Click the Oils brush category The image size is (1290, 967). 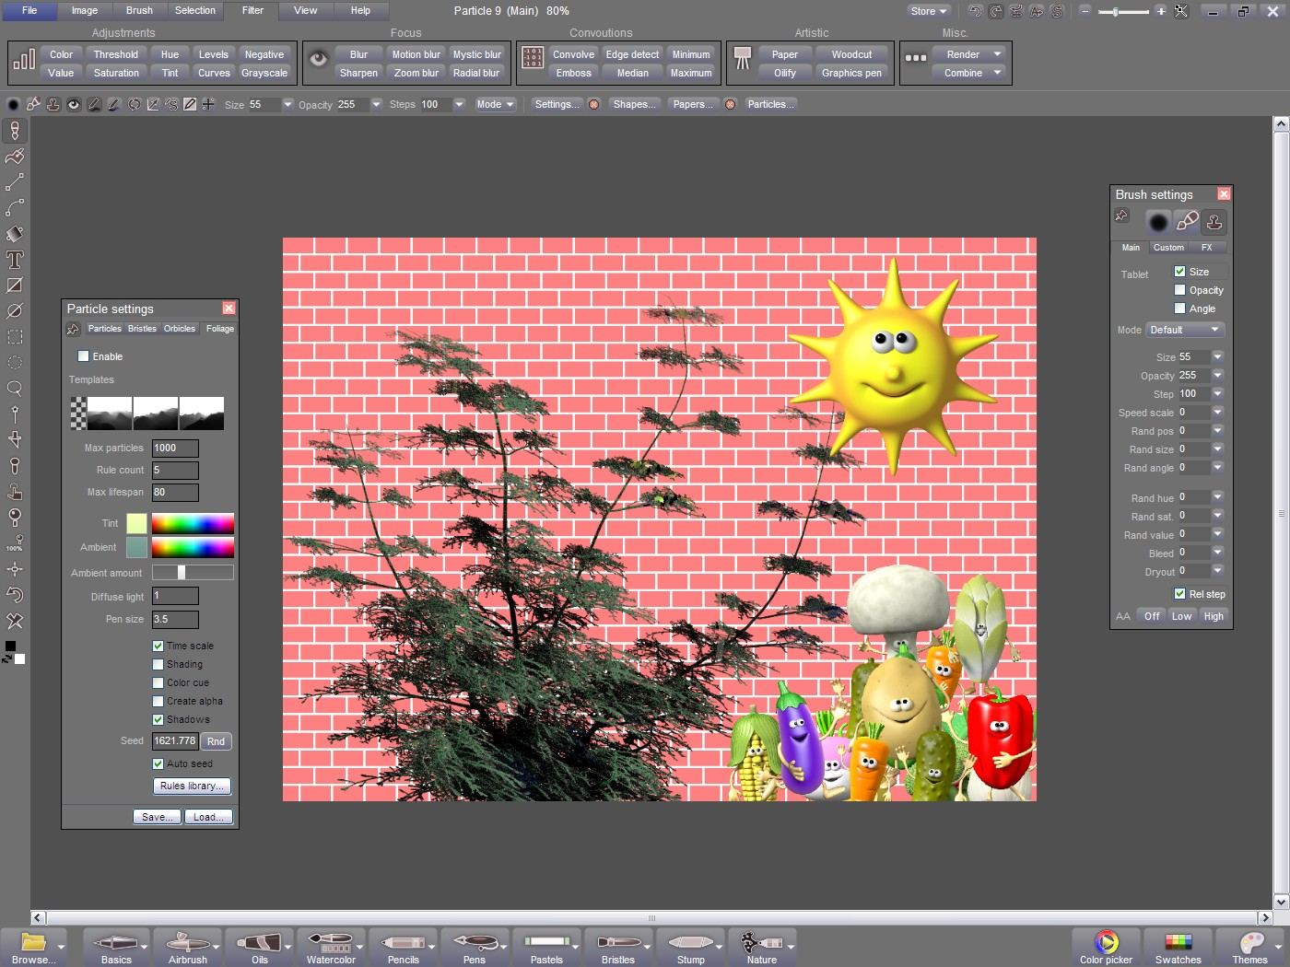(260, 947)
